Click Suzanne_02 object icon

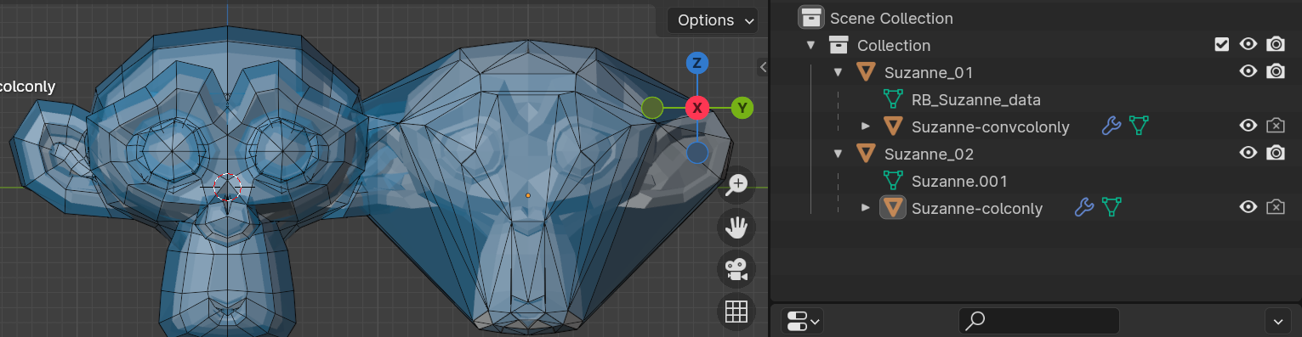(866, 154)
